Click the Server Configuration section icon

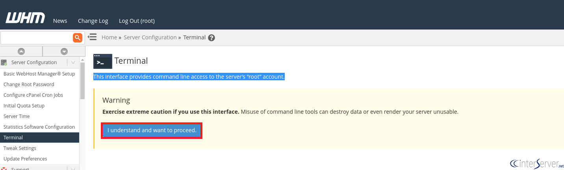tap(4, 62)
